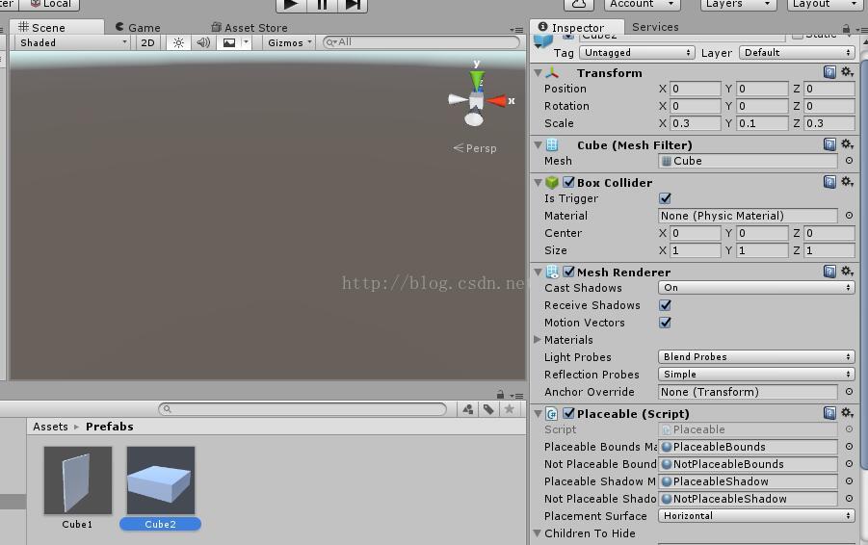Select the Cube1 prefab thumbnail

[77, 480]
